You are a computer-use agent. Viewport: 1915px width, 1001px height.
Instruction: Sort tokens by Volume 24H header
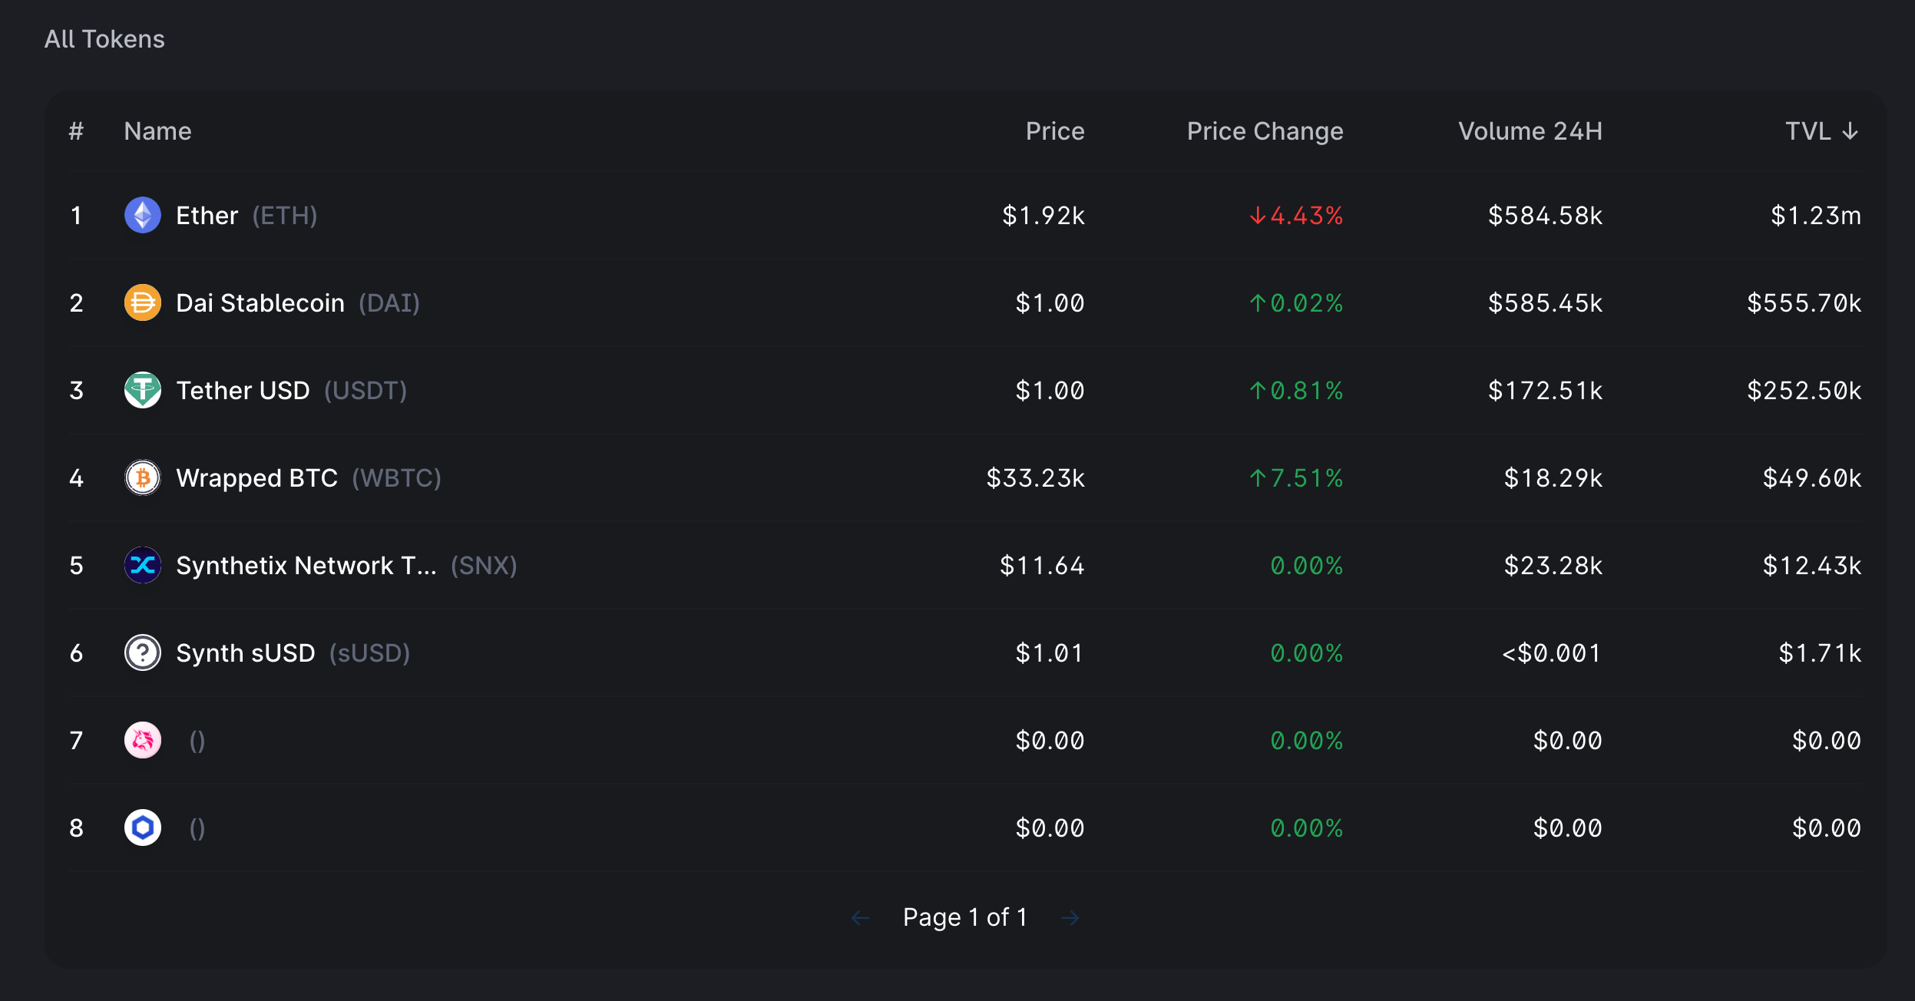(x=1530, y=131)
